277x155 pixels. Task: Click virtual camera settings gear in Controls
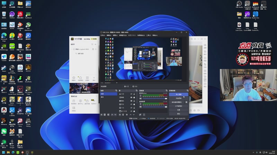tap(186, 102)
